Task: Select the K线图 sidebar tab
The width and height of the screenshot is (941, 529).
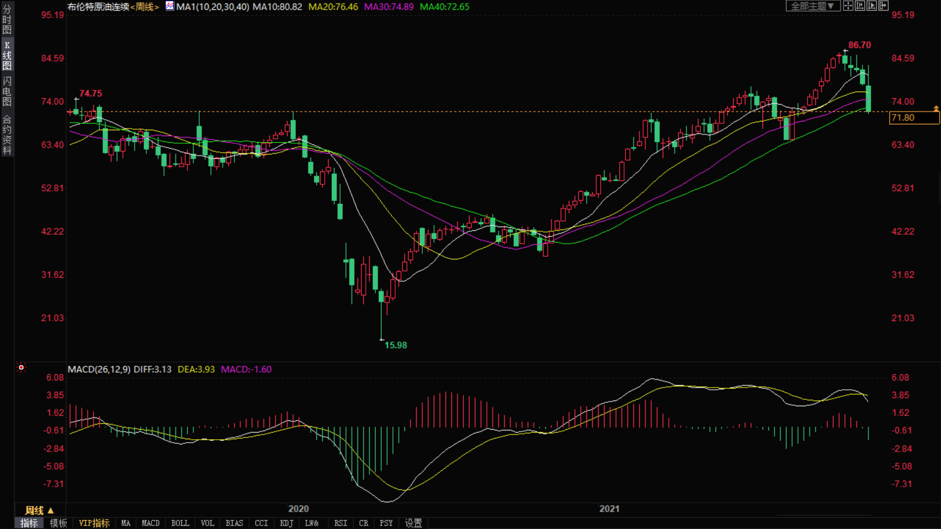Action: (x=7, y=56)
